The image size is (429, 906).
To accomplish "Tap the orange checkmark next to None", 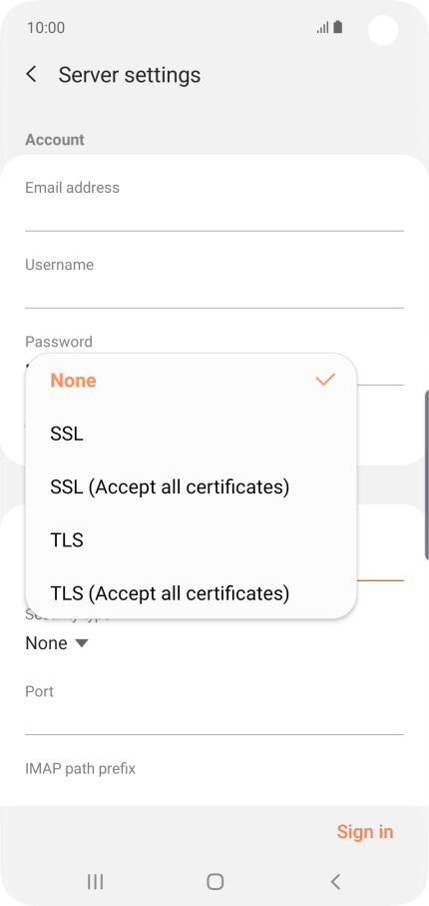I will point(325,380).
